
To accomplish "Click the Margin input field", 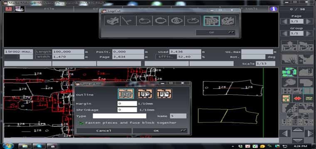I will [x=127, y=103].
